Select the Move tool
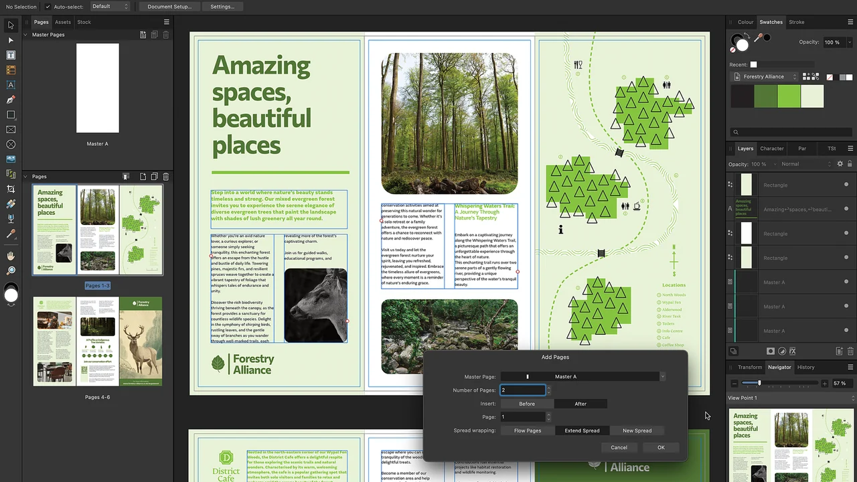 click(x=11, y=25)
